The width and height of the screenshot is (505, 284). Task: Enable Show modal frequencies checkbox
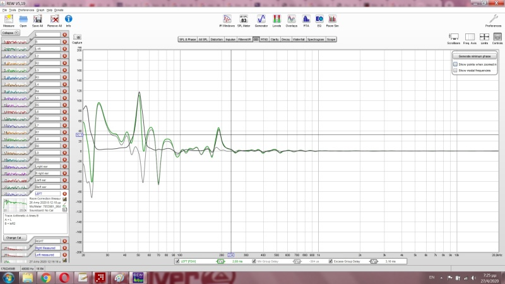[x=455, y=71]
